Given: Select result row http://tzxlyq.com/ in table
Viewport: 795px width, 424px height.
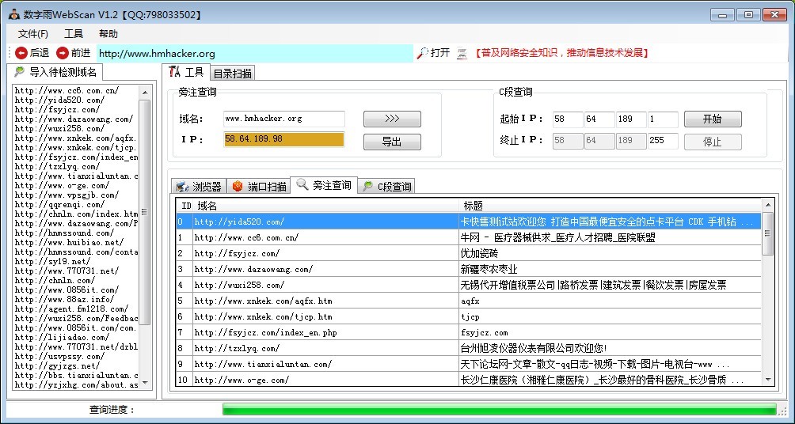Looking at the screenshot, I should pos(469,348).
